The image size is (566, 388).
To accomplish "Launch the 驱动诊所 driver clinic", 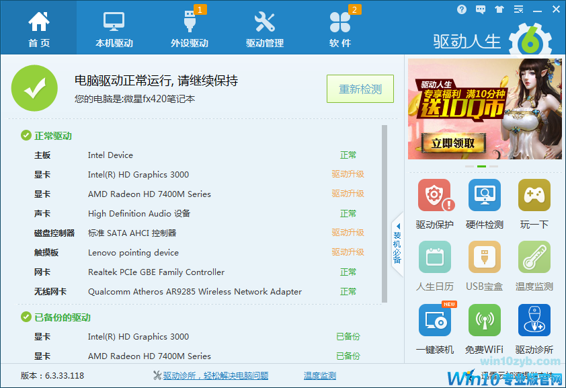I will coord(534,319).
